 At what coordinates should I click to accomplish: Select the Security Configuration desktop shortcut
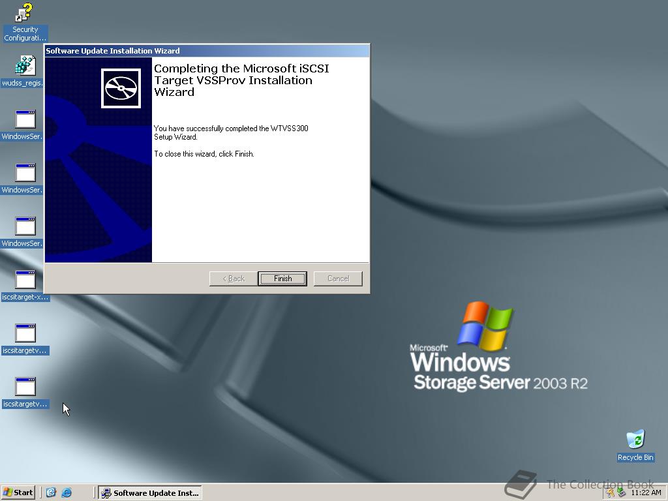25,23
